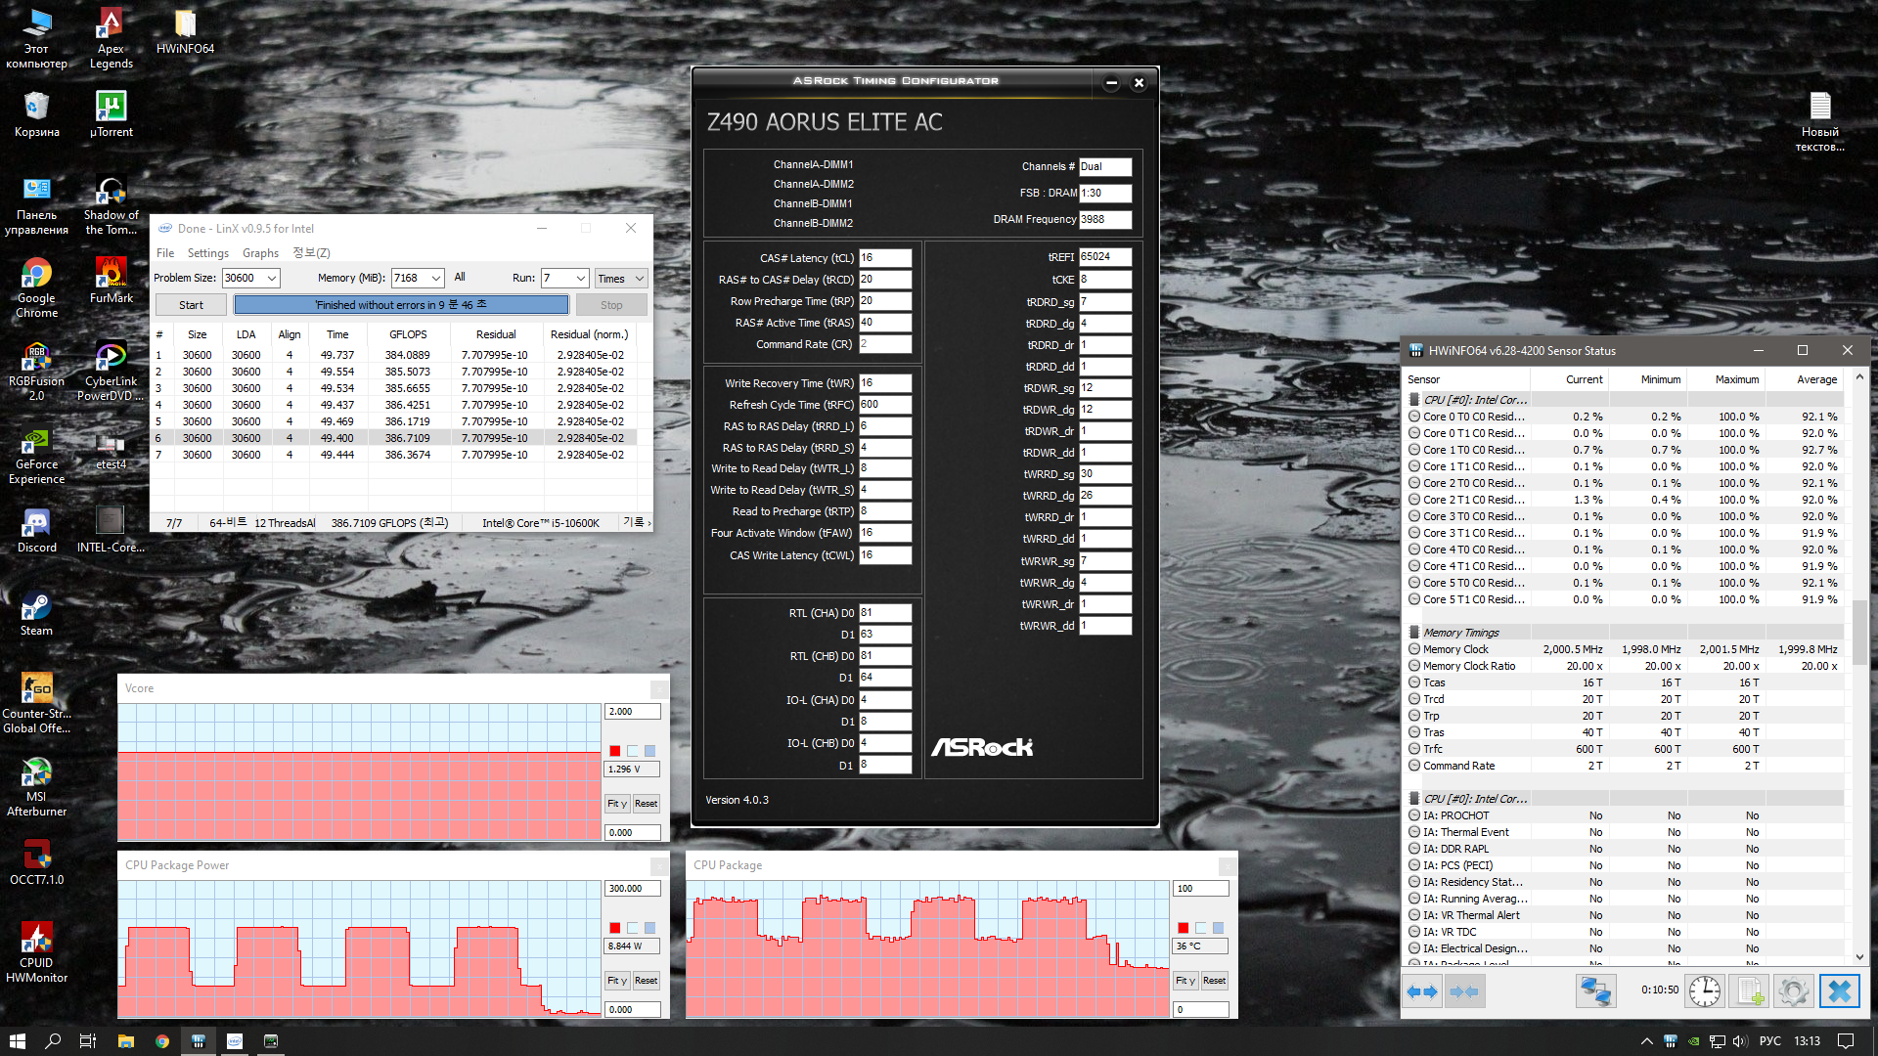Click Reset on the Vcore graph
1878x1056 pixels.
pos(646,804)
